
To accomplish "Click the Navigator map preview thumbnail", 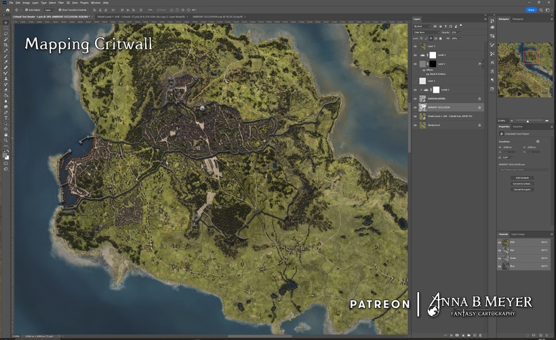I will 525,70.
